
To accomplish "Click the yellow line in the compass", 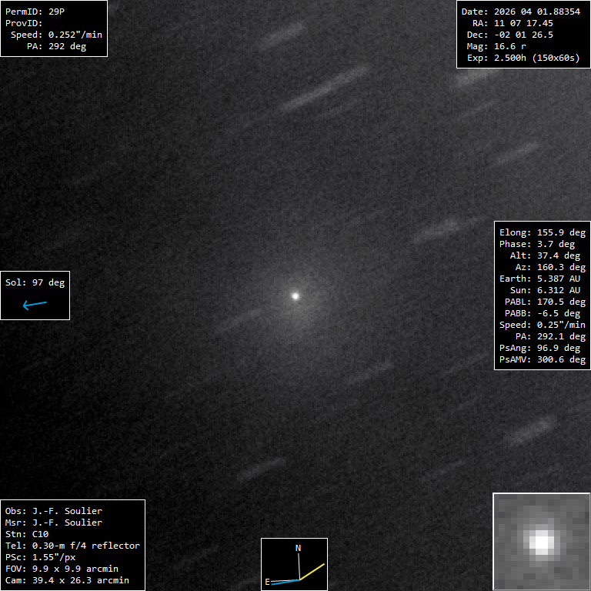I will click(312, 571).
